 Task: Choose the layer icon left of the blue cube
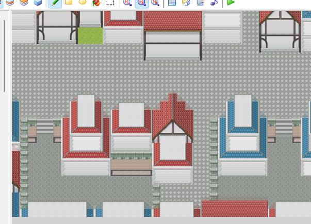pos(24,3)
